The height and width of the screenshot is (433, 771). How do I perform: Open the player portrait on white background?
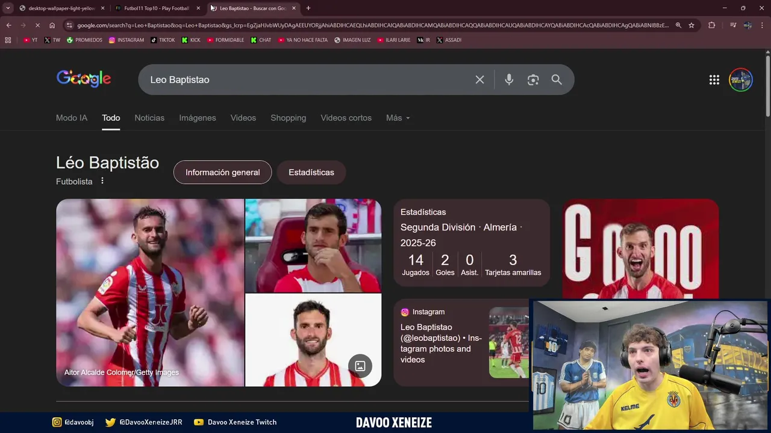tap(313, 340)
